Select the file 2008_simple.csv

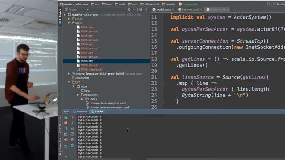click(x=91, y=69)
